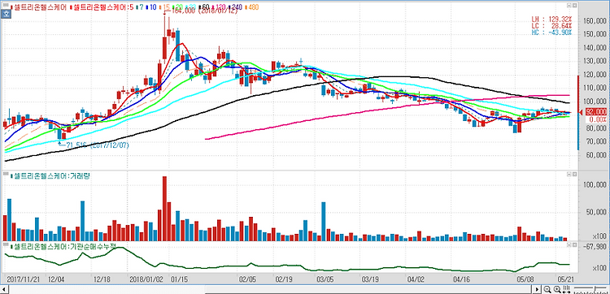Viewport: 610px width, 294px height.
Task: Click the scrollbar left arrow button
Action: [x=5, y=290]
